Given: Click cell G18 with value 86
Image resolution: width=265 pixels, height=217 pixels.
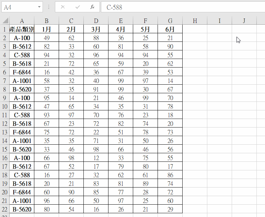Looking at the screenshot, I should click(170, 175).
